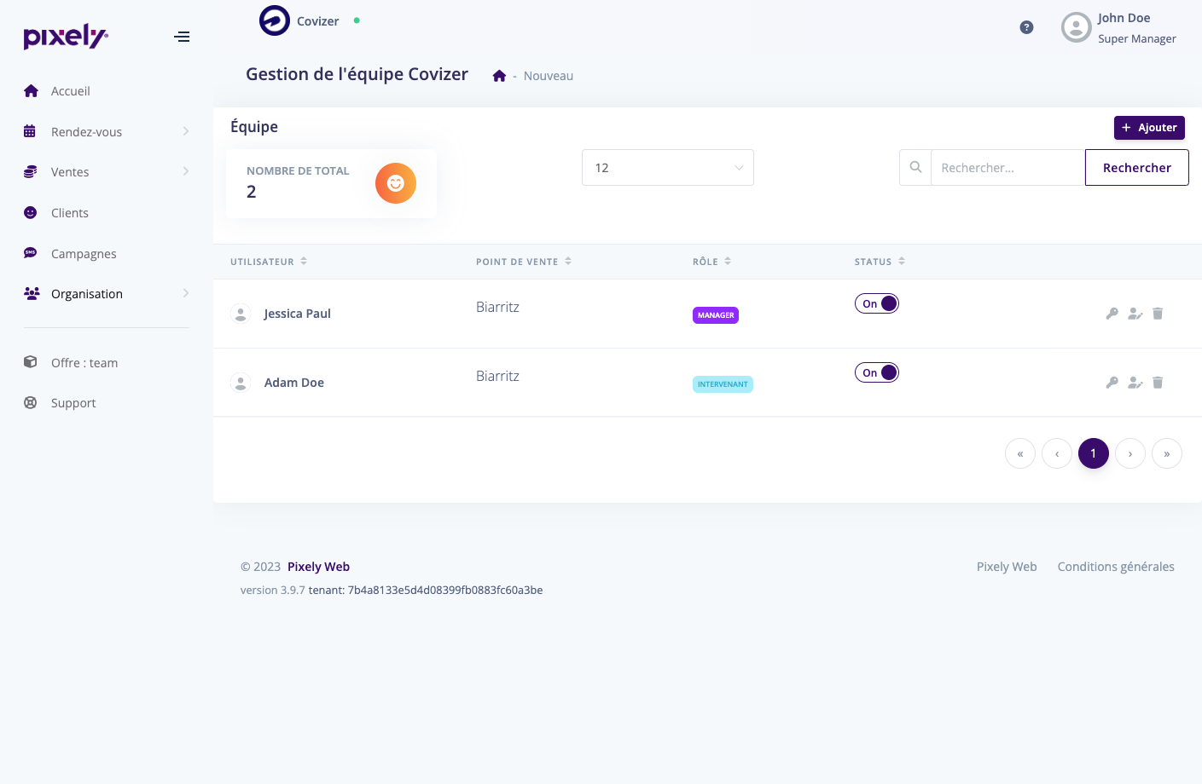1202x784 pixels.
Task: Click the Ventes coins icon
Action: pos(30,171)
